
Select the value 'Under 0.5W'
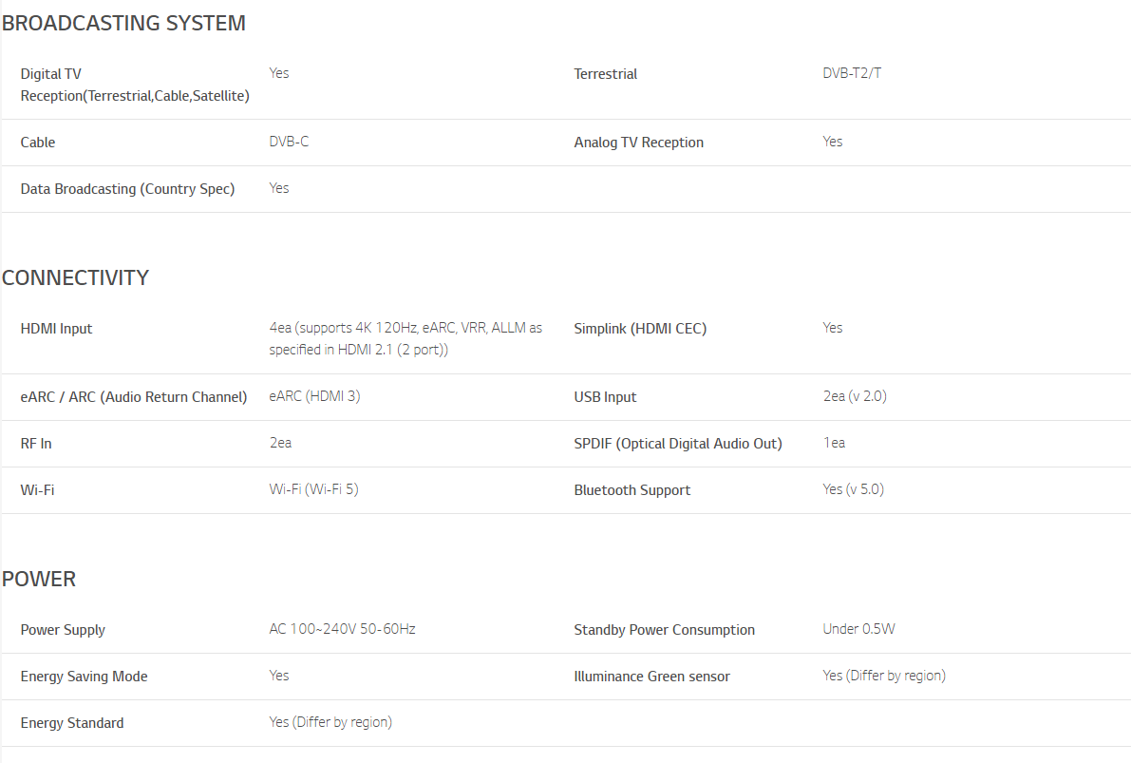[859, 629]
